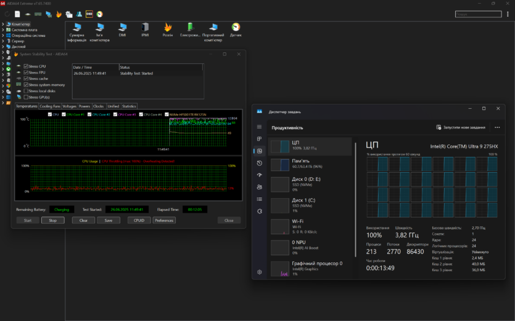This screenshot has height=321, width=515.
Task: Select Диск 1 (C:) in performance list
Action: (x=310, y=205)
